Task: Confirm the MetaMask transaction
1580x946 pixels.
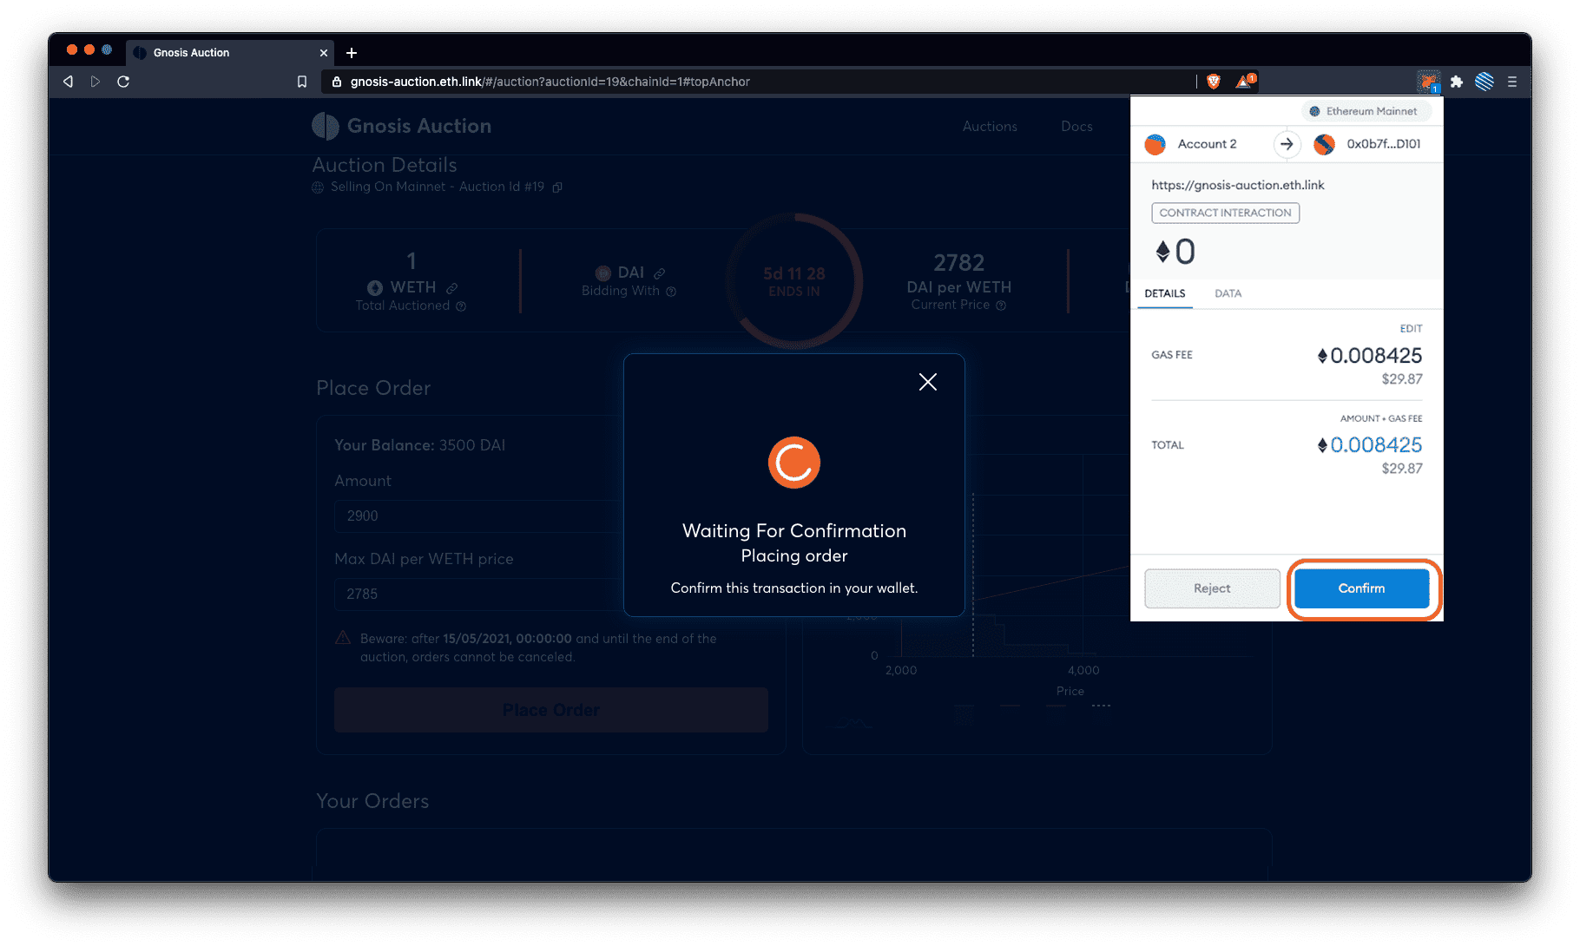Action: [1361, 588]
